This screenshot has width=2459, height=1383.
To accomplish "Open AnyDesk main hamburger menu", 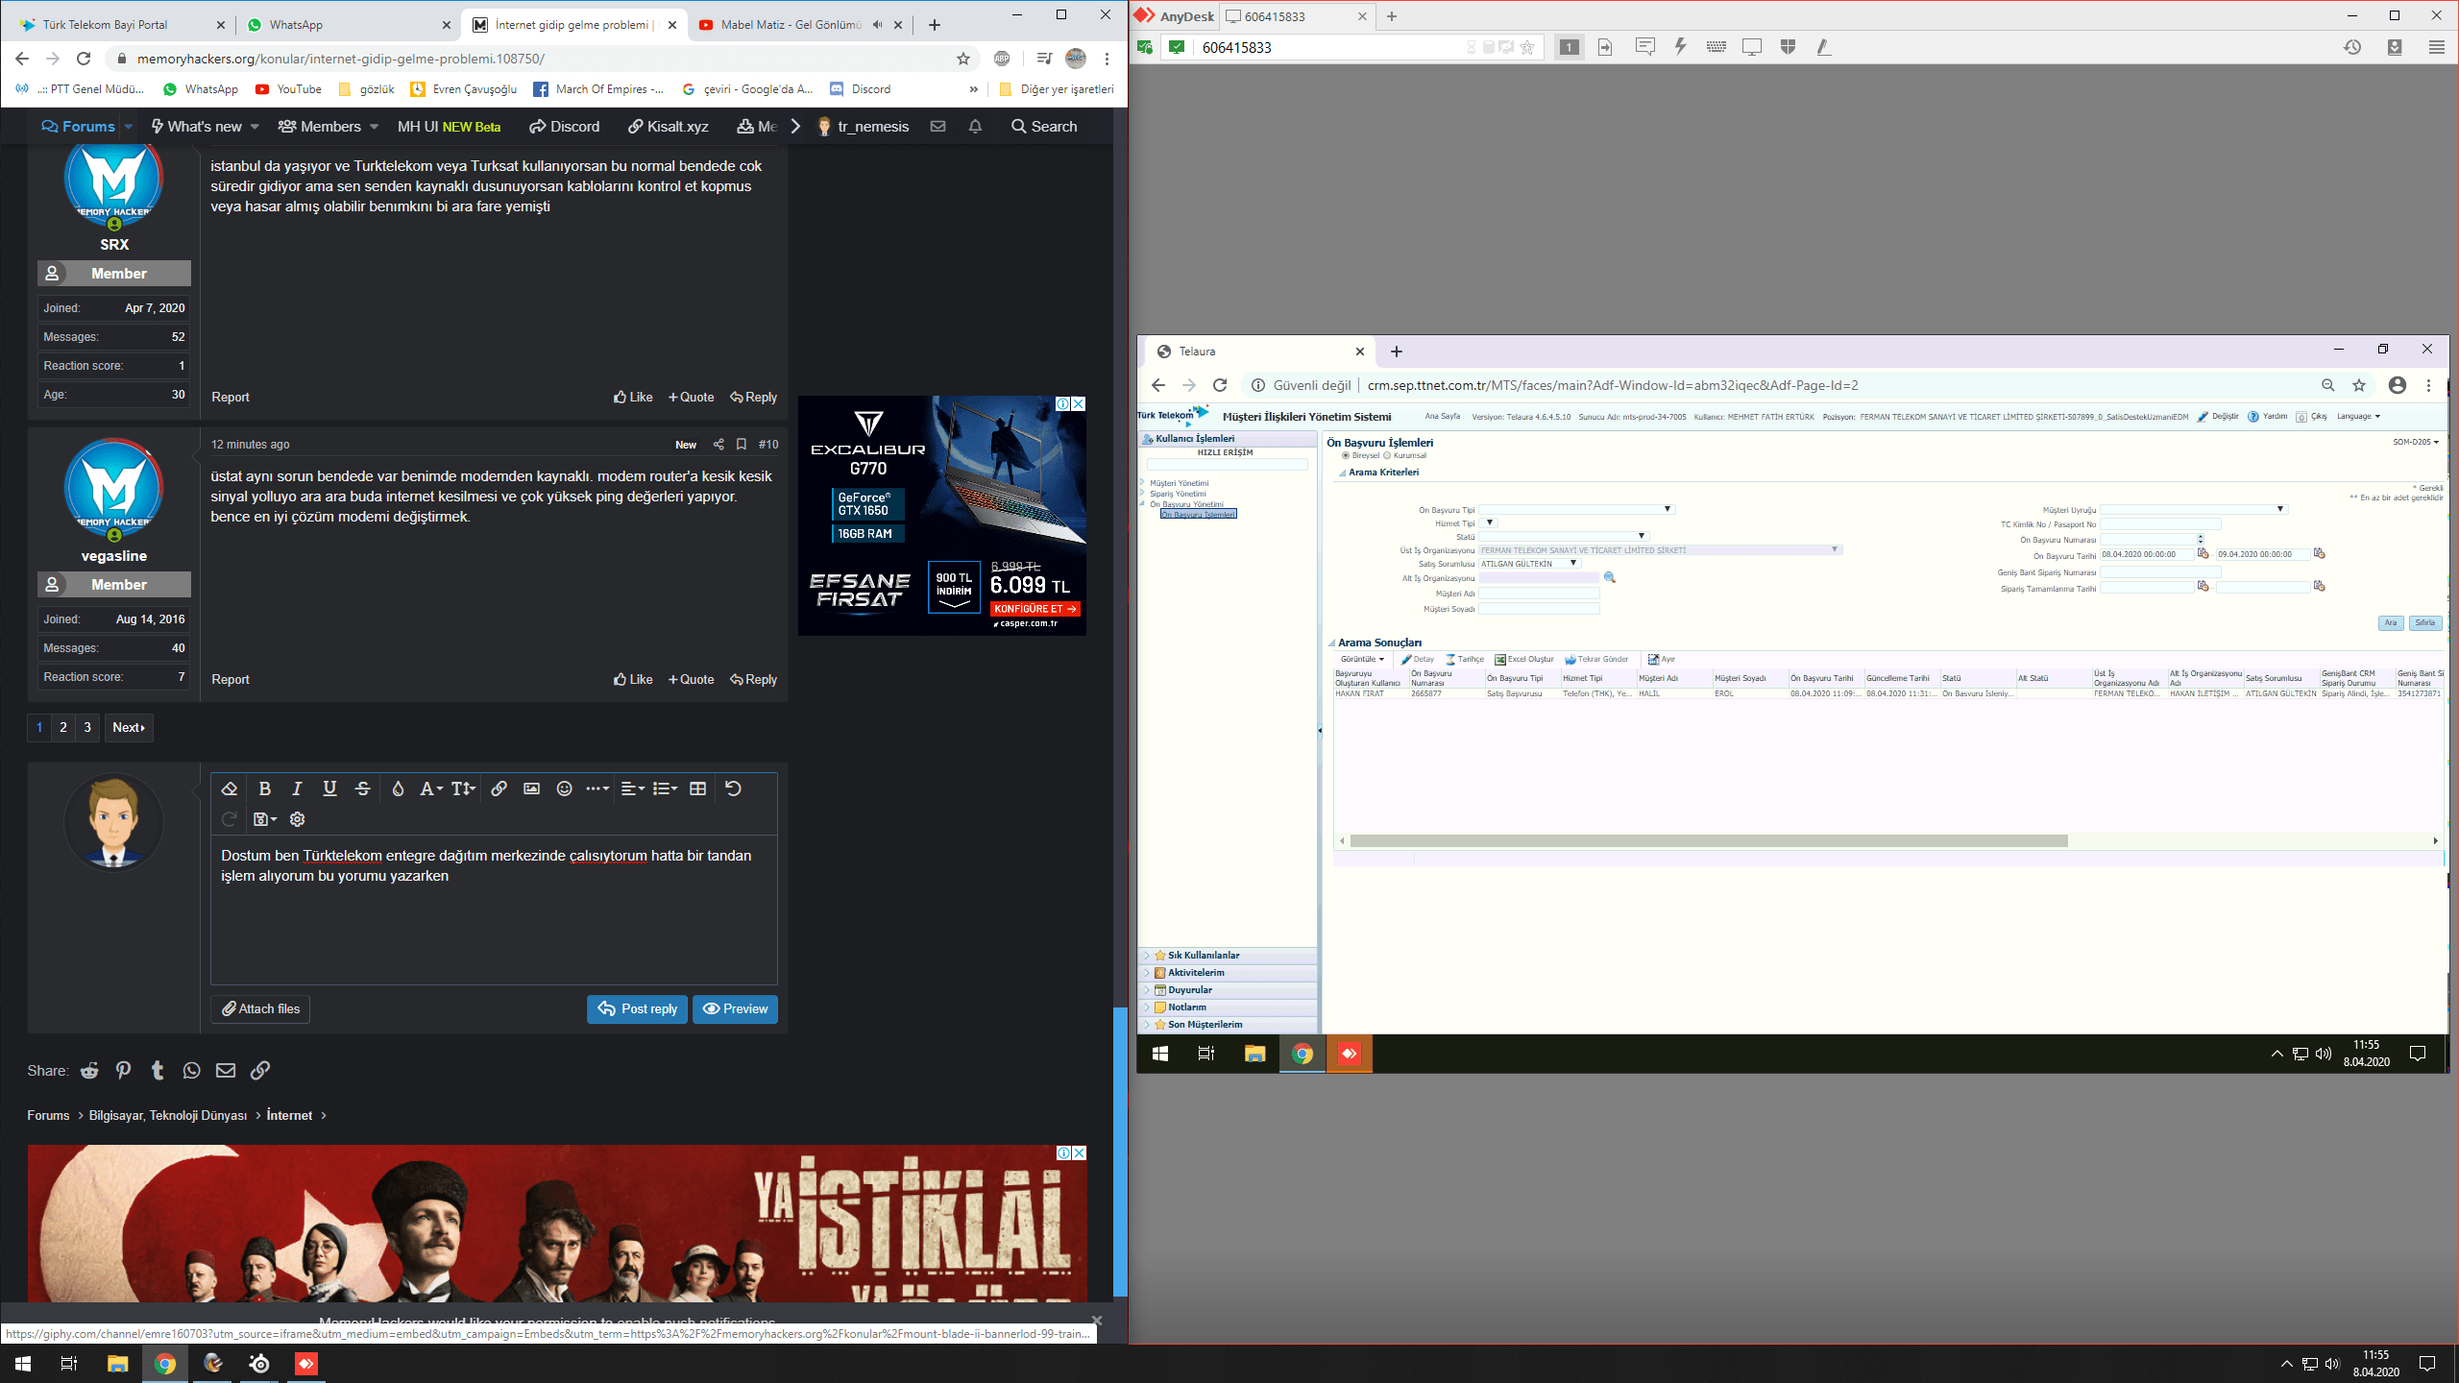I will coord(2437,47).
